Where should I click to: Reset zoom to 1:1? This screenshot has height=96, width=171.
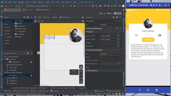click(81, 78)
